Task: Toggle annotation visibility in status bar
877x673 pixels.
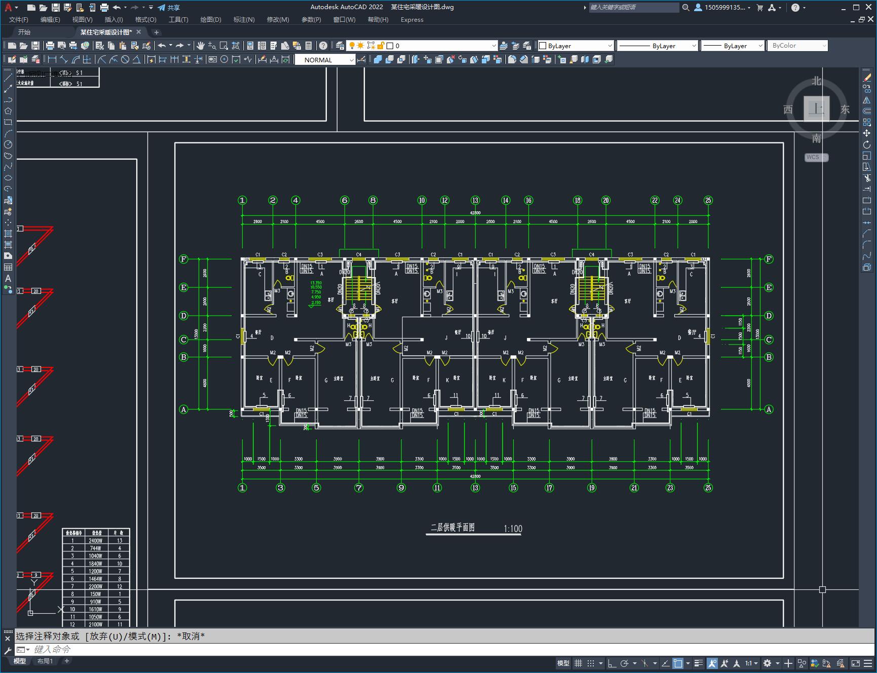Action: 712,663
